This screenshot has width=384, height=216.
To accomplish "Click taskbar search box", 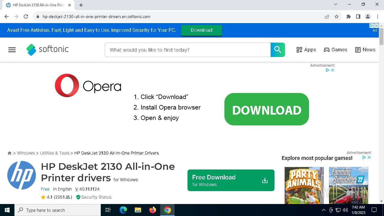I will pos(58,210).
